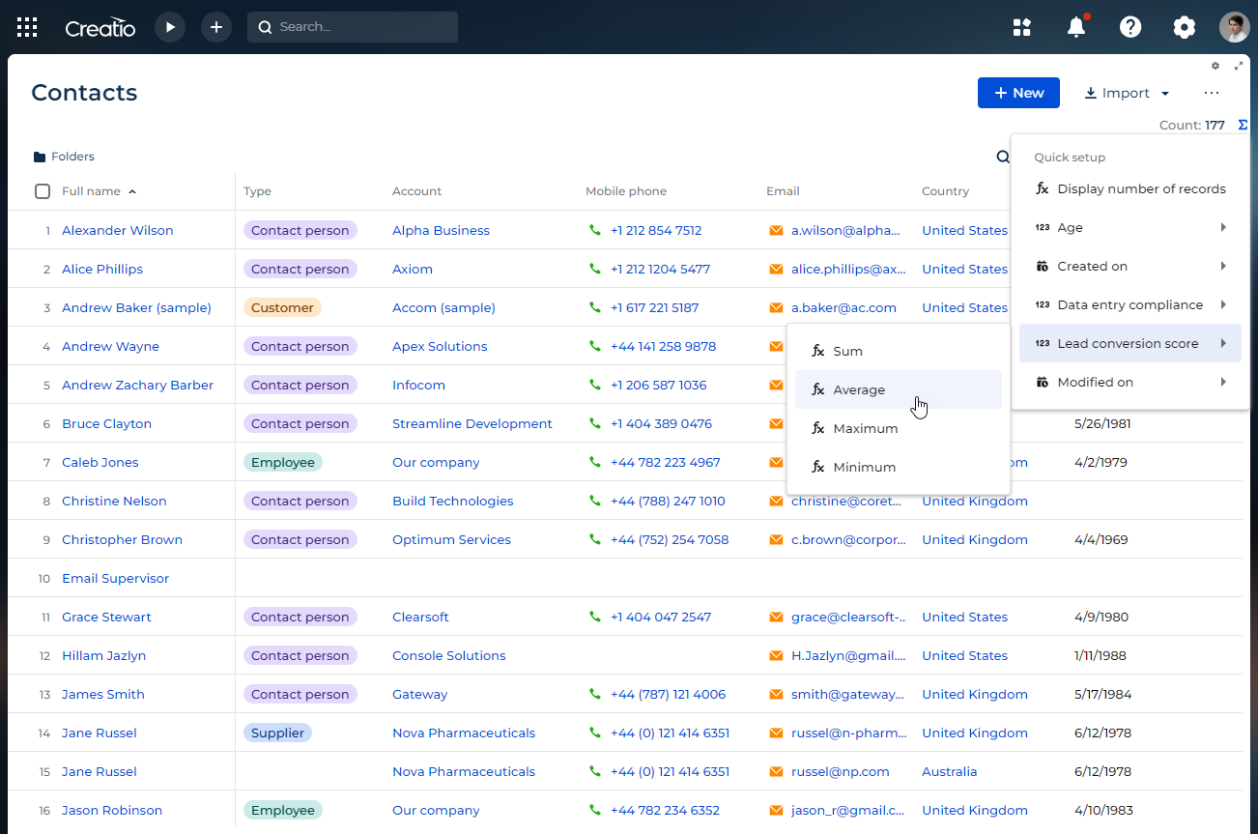Click the Creatio logo
The image size is (1258, 834).
coord(100,28)
